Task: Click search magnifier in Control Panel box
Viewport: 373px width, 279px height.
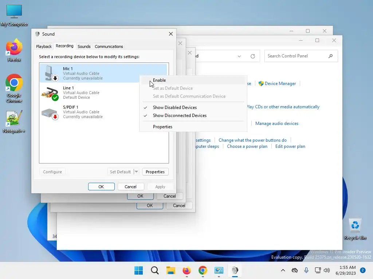Action: click(x=330, y=56)
